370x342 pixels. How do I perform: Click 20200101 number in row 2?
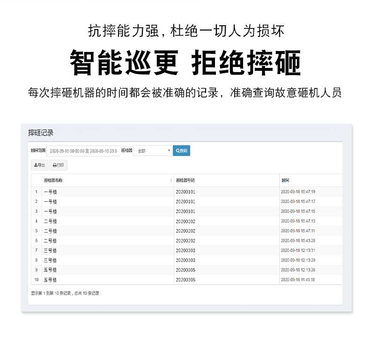185,201
